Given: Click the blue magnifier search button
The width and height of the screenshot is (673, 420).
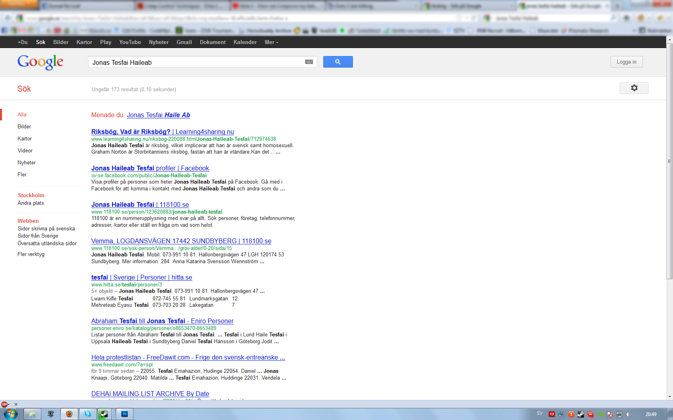Looking at the screenshot, I should (338, 62).
